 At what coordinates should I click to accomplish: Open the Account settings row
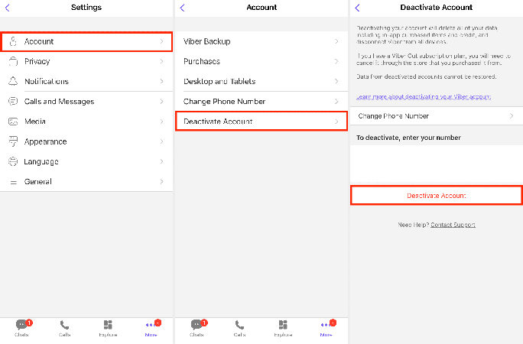[86, 42]
